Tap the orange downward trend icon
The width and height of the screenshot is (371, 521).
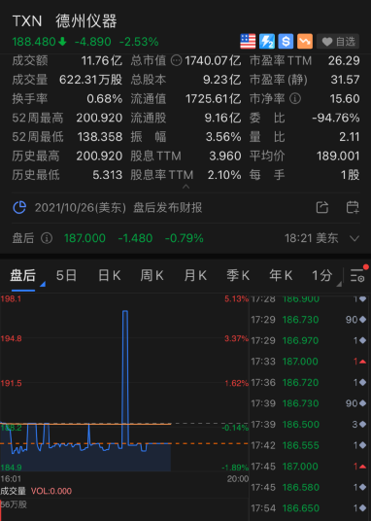click(305, 42)
